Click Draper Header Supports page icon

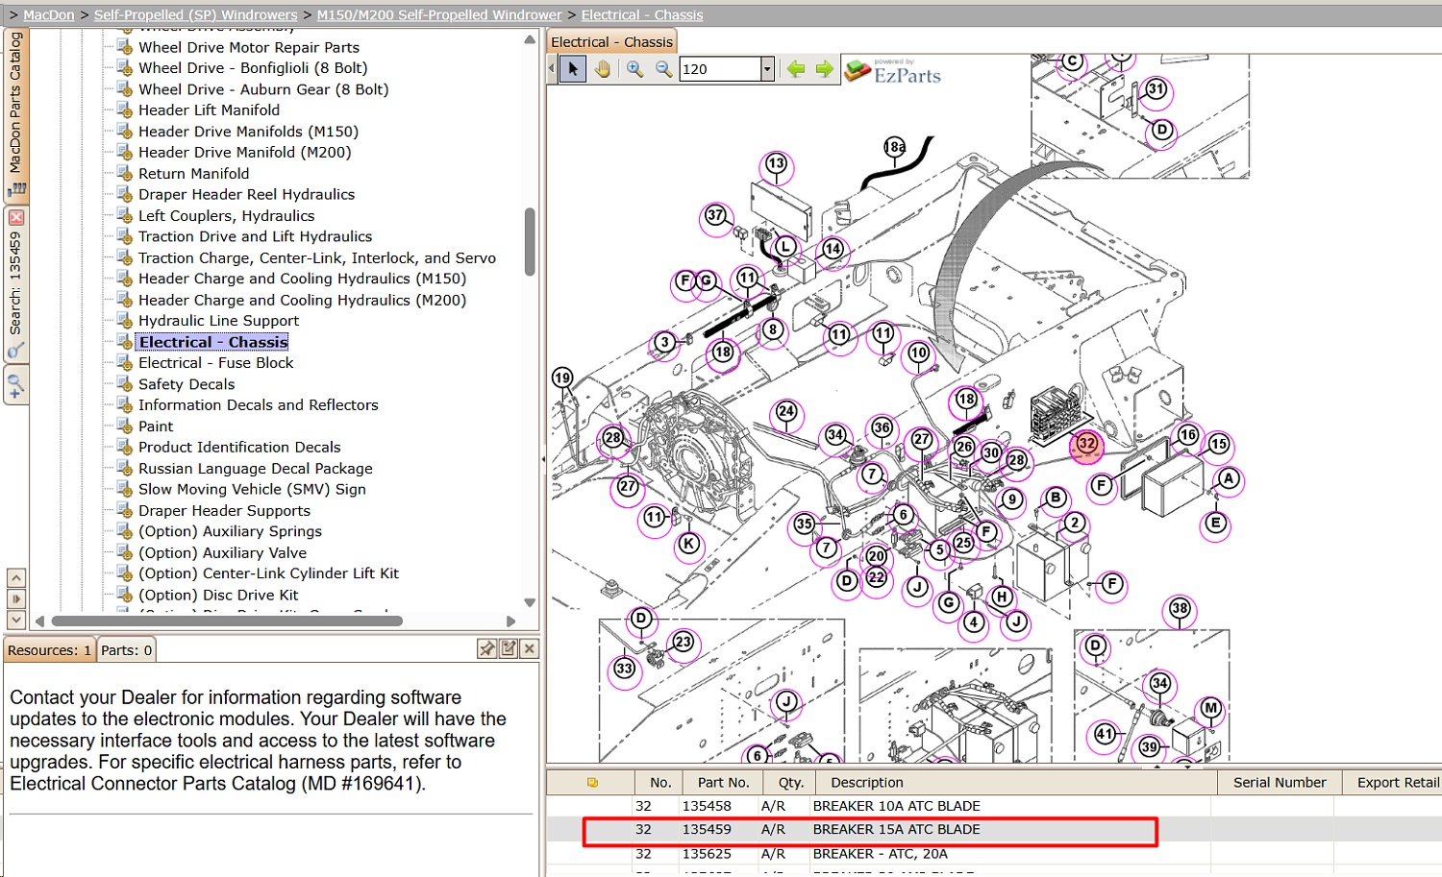point(125,510)
